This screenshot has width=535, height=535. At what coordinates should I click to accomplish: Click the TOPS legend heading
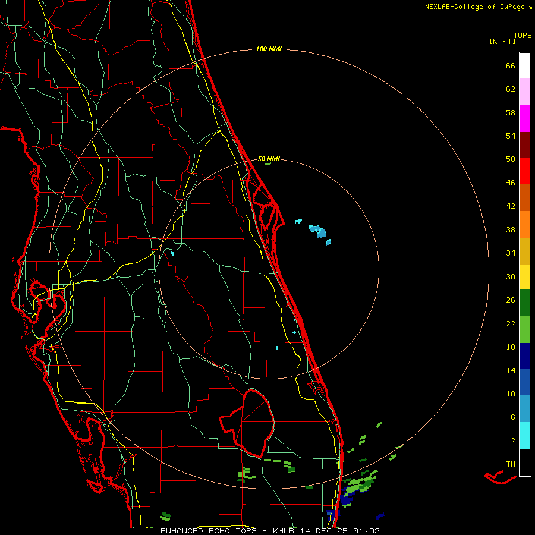pos(523,35)
